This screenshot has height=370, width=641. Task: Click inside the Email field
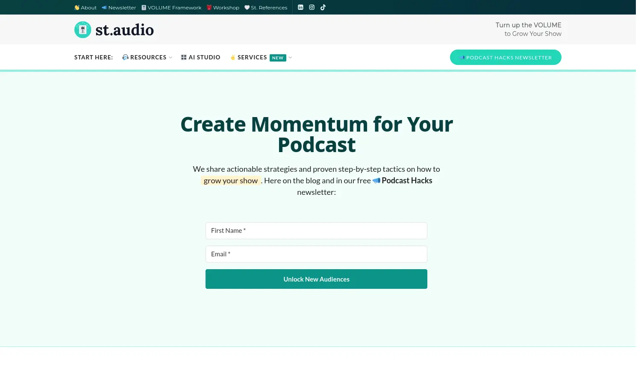coord(316,254)
